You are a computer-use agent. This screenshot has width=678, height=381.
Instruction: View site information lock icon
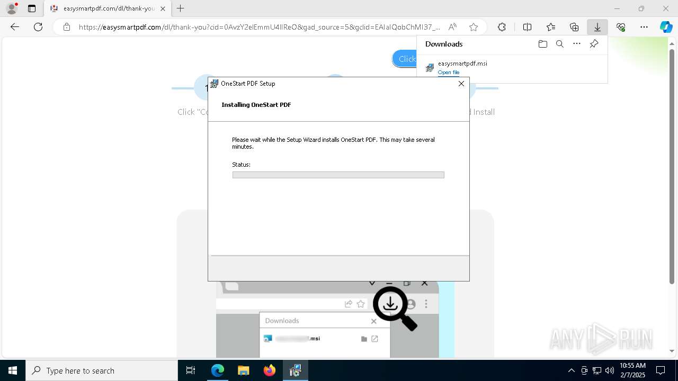pos(66,27)
